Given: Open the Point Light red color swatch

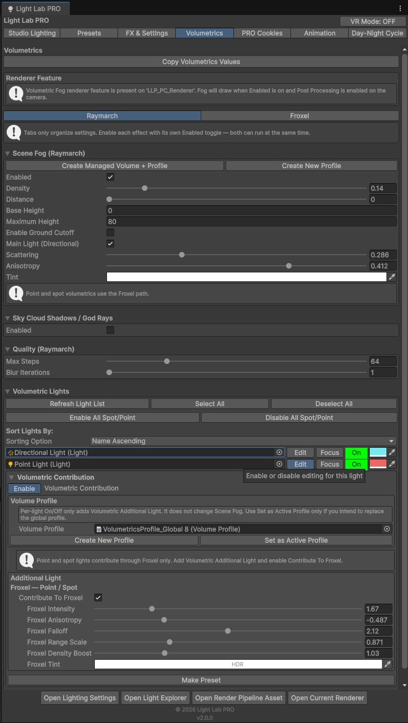Looking at the screenshot, I should click(378, 464).
